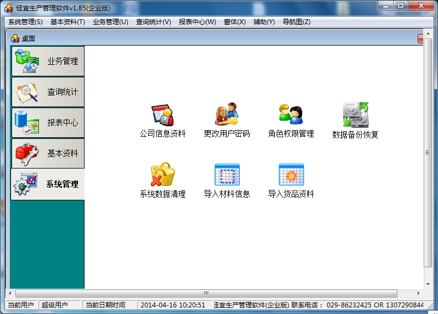Select the 系统管理 sidebar panel

[48, 184]
